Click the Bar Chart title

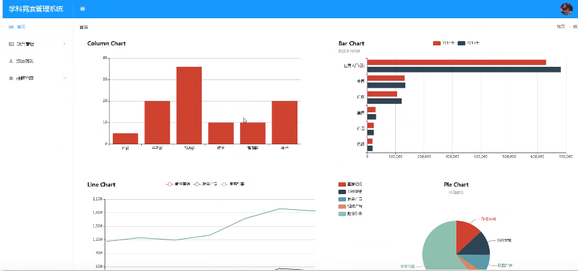351,43
